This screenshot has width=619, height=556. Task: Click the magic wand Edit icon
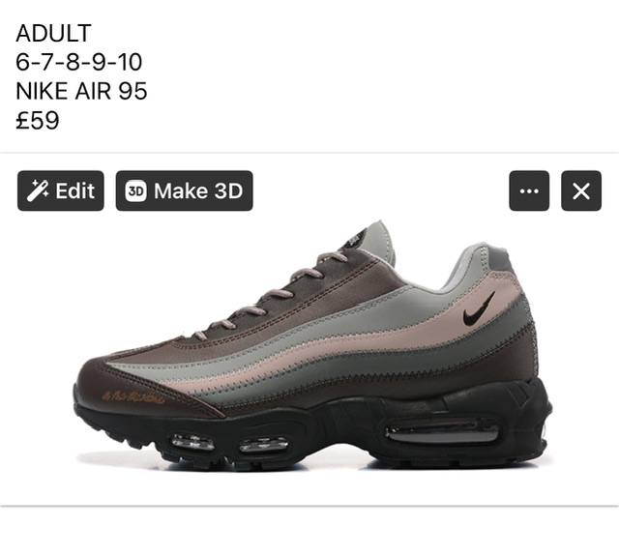38,191
